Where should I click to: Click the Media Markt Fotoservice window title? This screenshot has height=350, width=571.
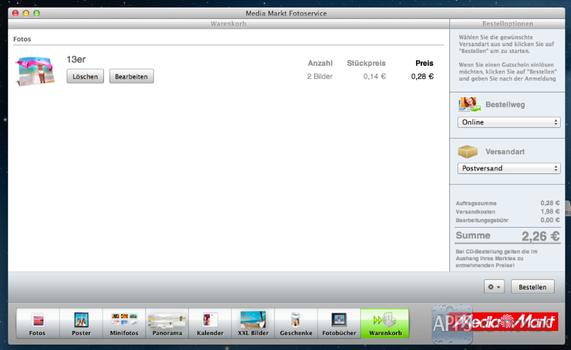(286, 14)
